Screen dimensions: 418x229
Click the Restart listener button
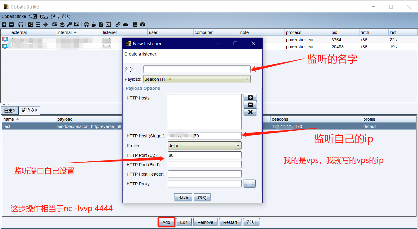click(x=230, y=222)
